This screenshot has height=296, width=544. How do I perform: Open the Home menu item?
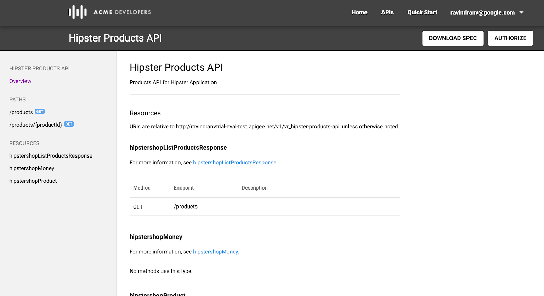click(x=359, y=12)
